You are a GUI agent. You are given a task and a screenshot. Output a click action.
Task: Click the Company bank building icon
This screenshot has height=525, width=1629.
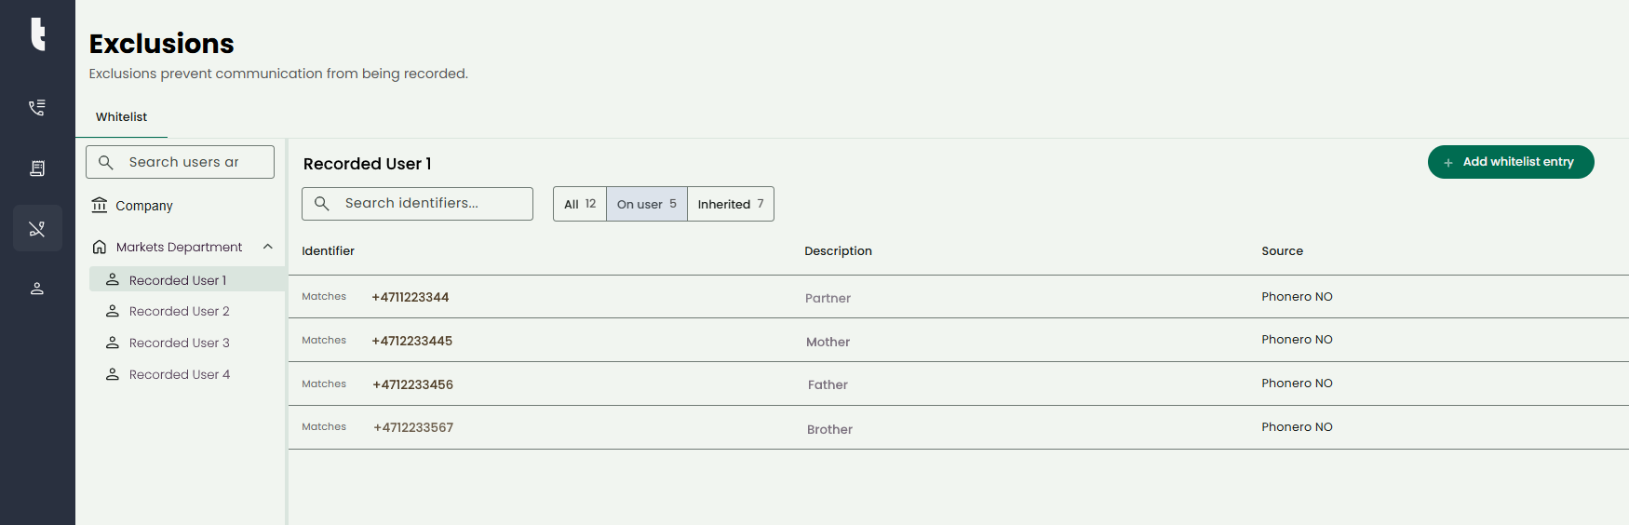pyautogui.click(x=100, y=205)
